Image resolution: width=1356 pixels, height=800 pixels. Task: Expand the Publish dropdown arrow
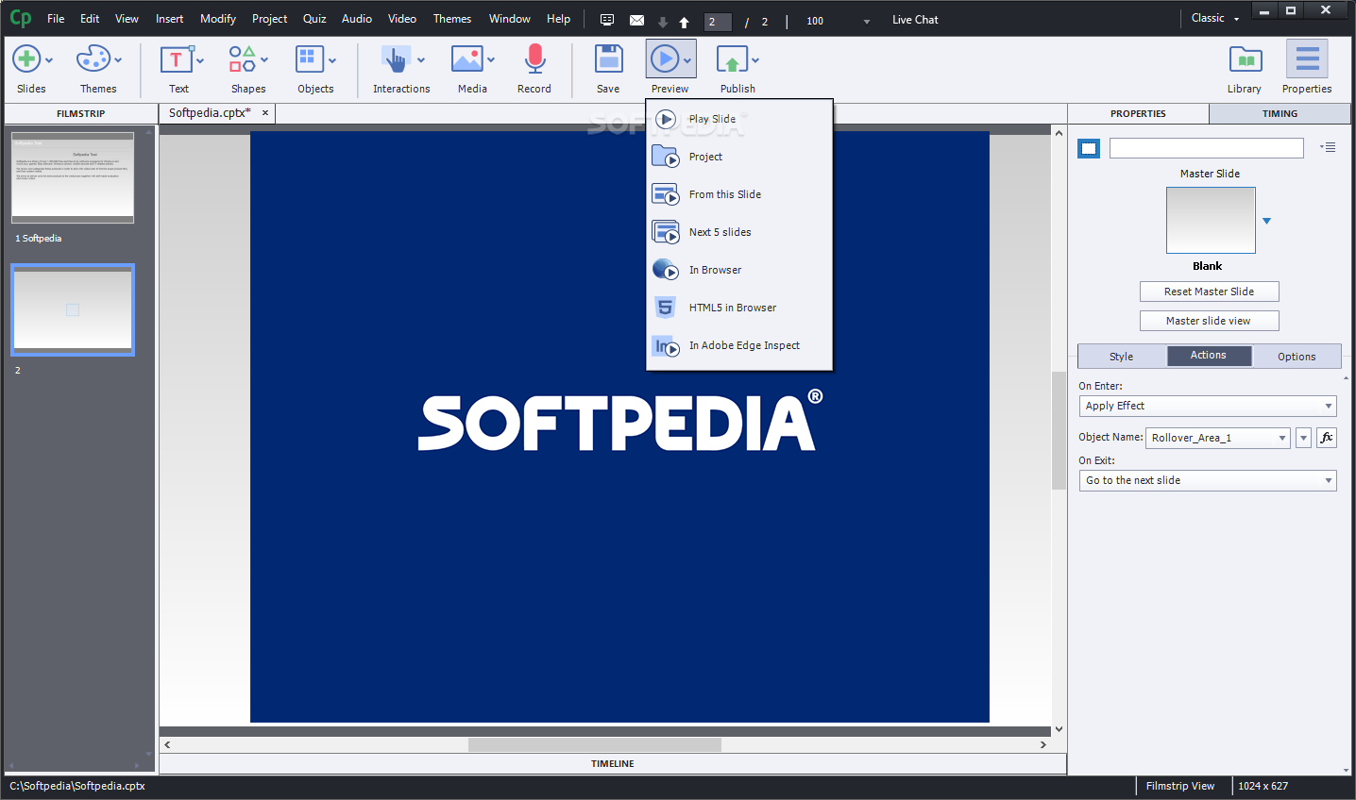click(755, 60)
